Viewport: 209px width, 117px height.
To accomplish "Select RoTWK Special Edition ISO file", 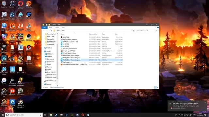I will coord(91,53).
